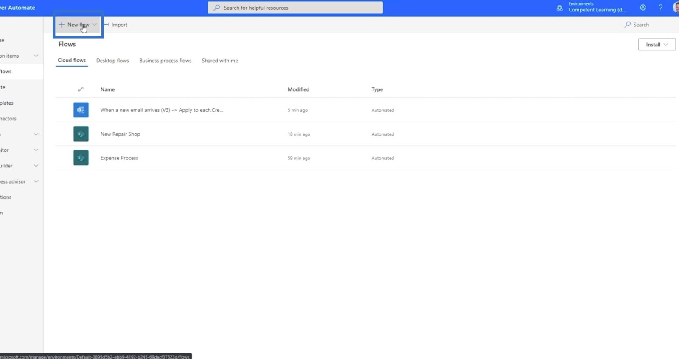Click the Import button
Image resolution: width=679 pixels, height=359 pixels.
(116, 25)
